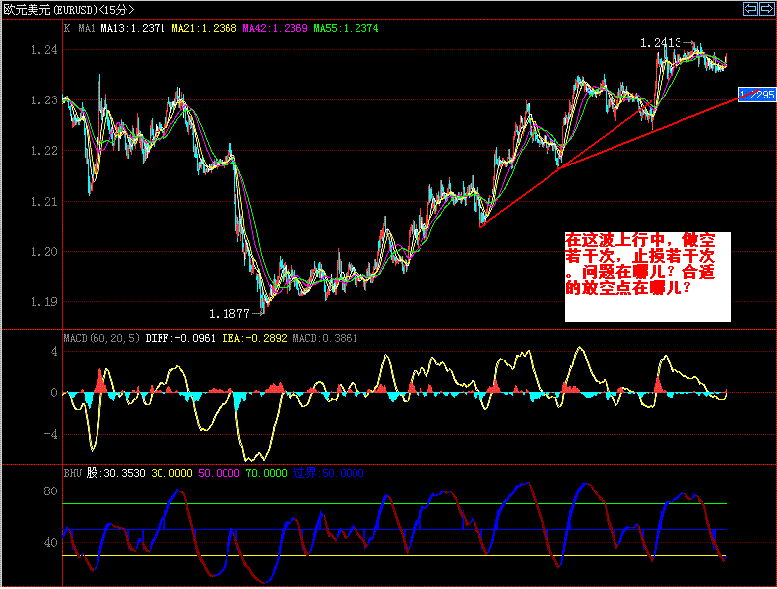Select the green MA55:1.2374 label

[346, 29]
